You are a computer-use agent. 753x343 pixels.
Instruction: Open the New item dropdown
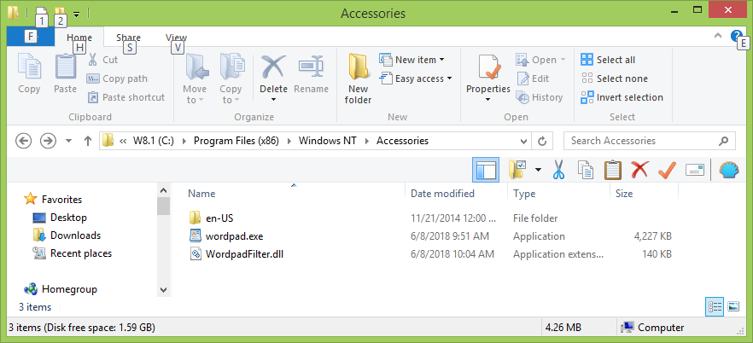(412, 60)
